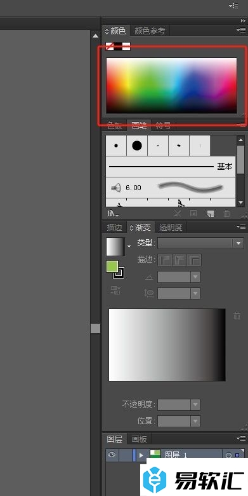Select the third tiny angled calligraphic brush
248x496 pixels.
(158, 146)
